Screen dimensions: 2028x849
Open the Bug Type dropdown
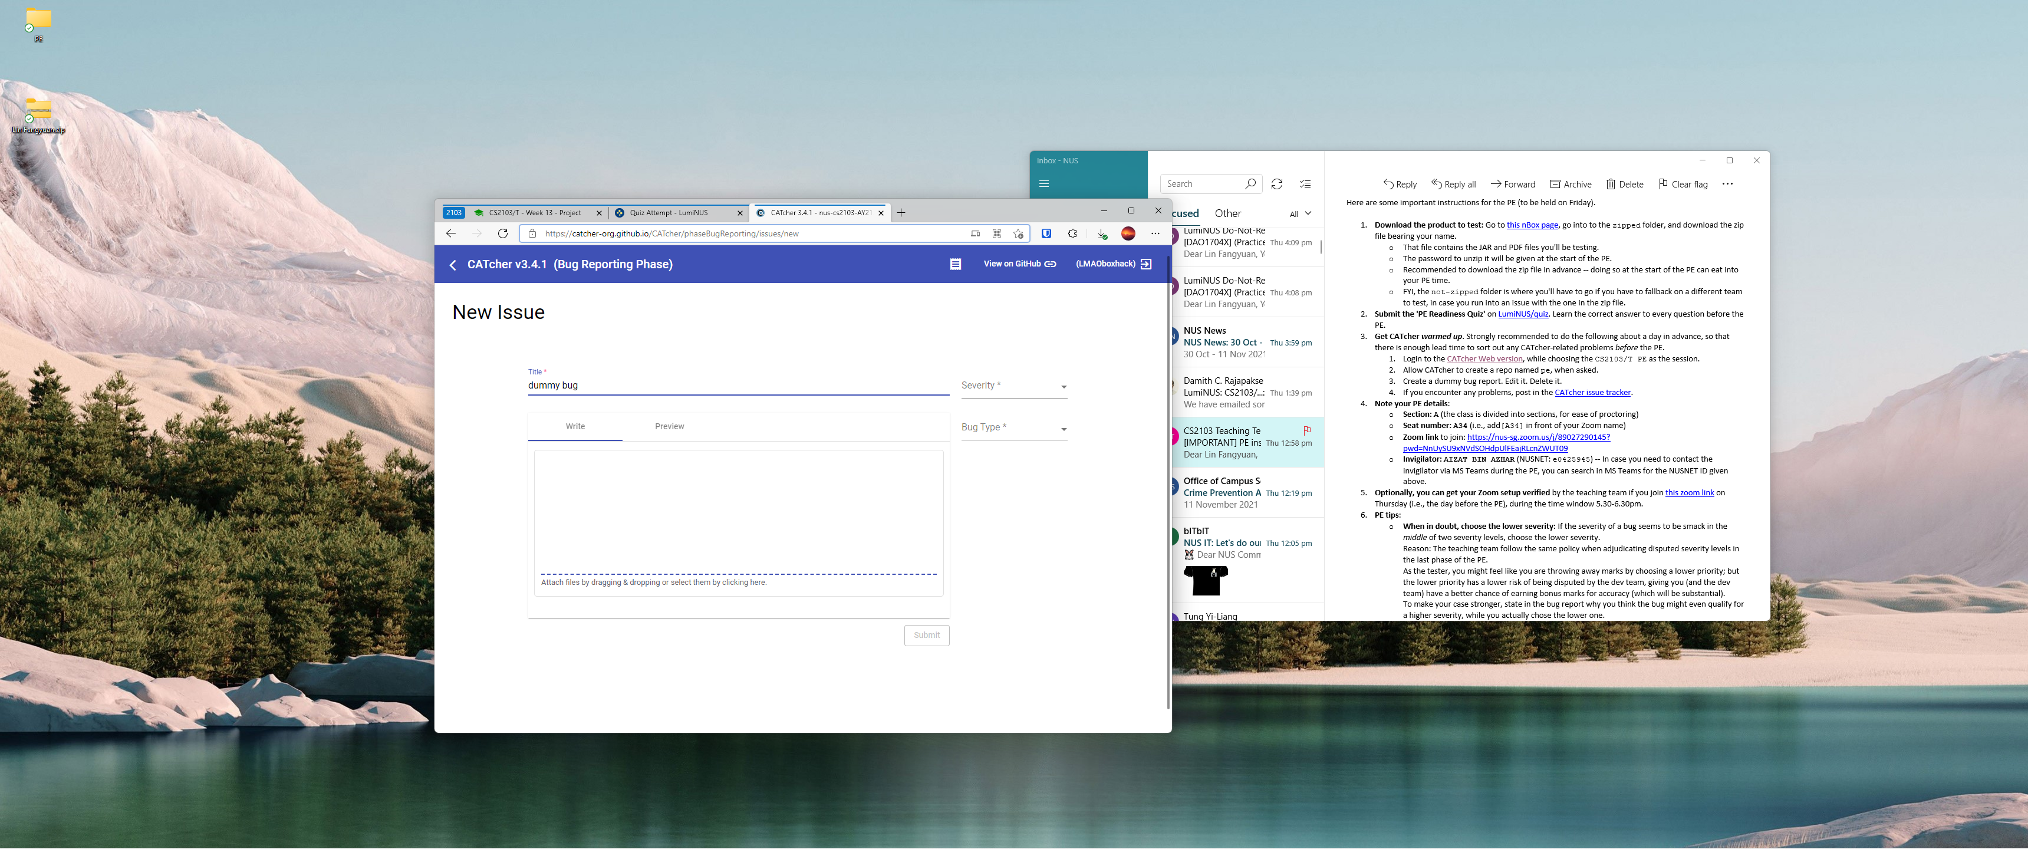click(1013, 427)
